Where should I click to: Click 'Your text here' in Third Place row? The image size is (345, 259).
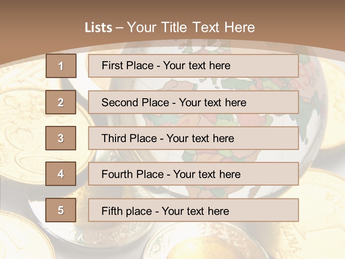click(x=200, y=138)
